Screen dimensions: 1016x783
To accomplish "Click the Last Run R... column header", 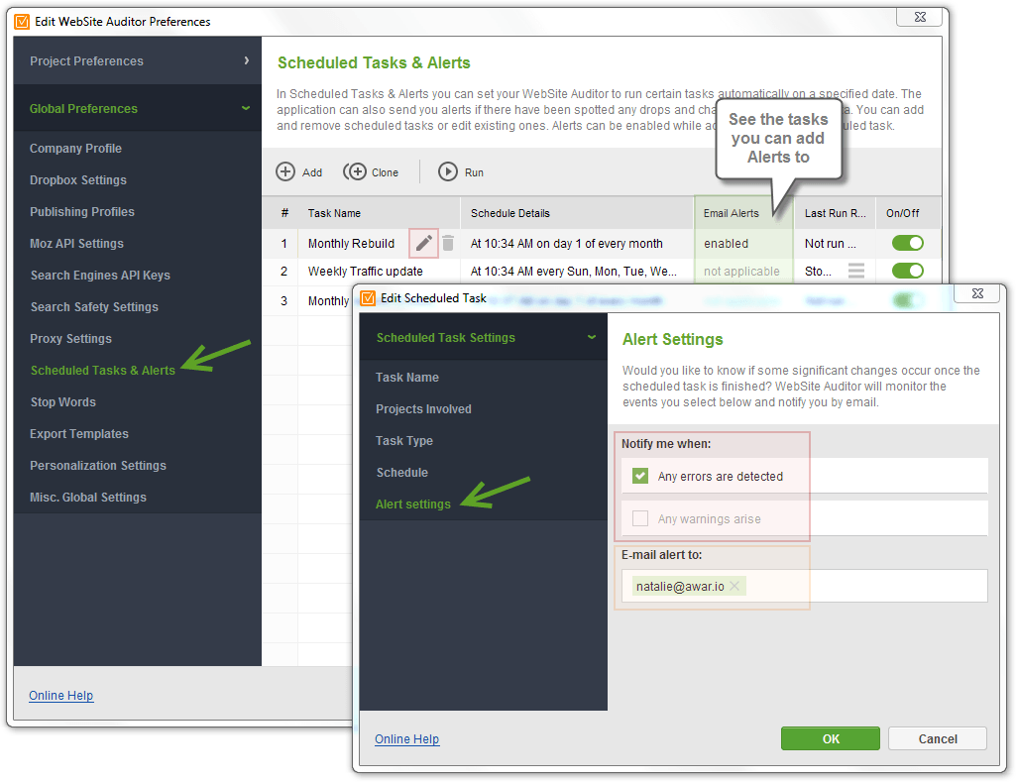I will tap(836, 213).
